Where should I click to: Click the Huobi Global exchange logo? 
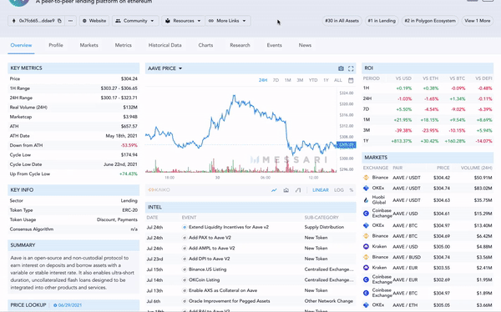point(367,200)
